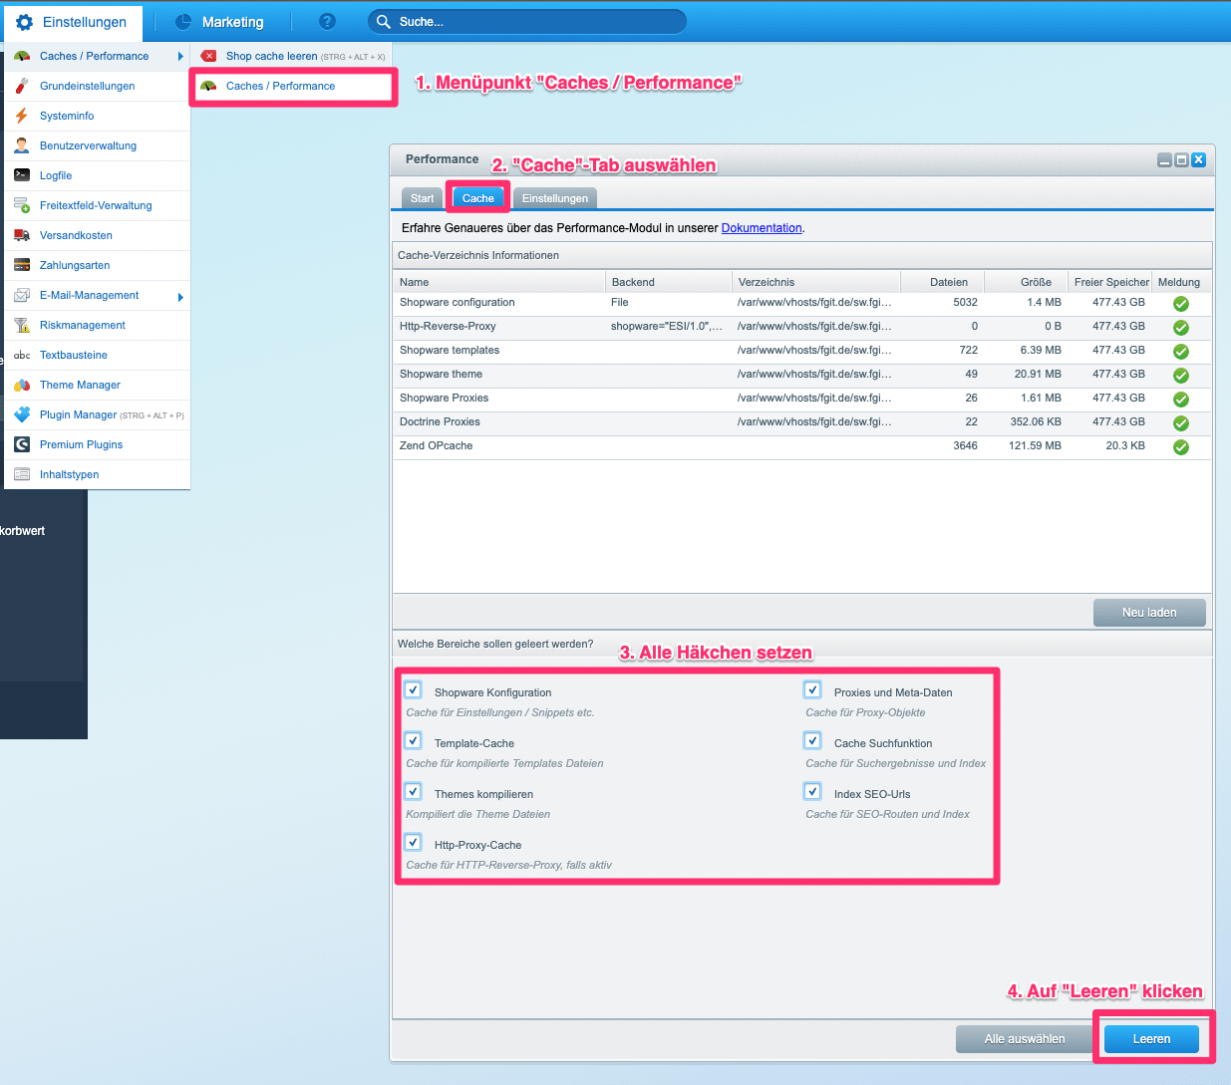The height and width of the screenshot is (1085, 1231).
Task: Sort by the Freier Speicher column header
Action: point(1110,282)
